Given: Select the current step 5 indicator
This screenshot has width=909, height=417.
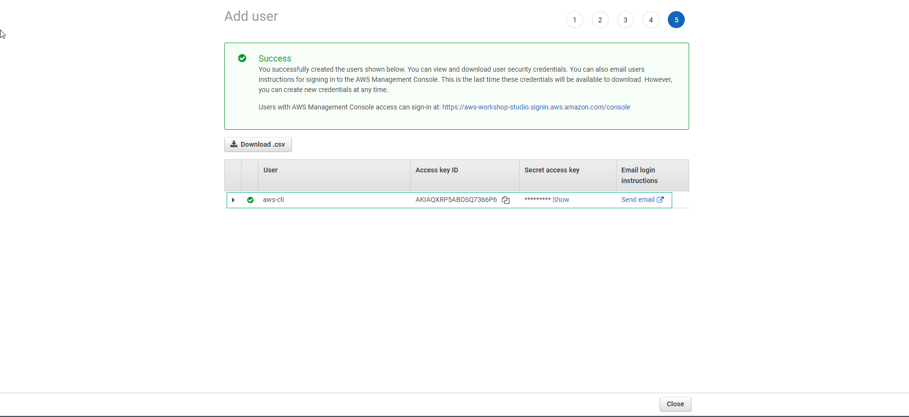Looking at the screenshot, I should [676, 20].
